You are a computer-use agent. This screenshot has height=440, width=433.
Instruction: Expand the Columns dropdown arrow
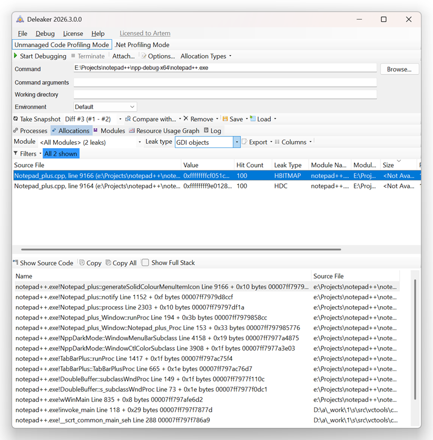tap(310, 142)
